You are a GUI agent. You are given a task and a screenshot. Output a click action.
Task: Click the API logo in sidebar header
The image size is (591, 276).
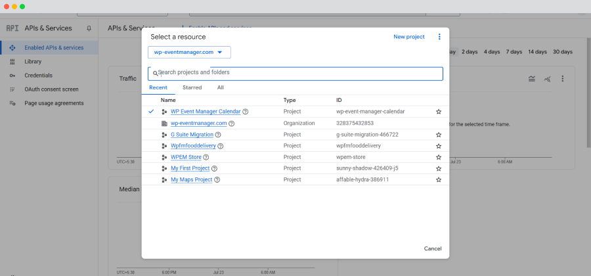tap(12, 28)
